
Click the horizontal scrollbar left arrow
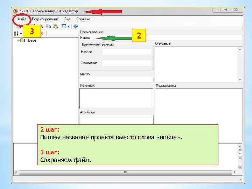tap(16, 172)
